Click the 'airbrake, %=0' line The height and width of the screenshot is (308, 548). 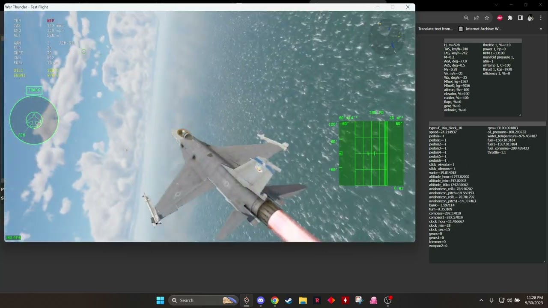click(x=455, y=110)
